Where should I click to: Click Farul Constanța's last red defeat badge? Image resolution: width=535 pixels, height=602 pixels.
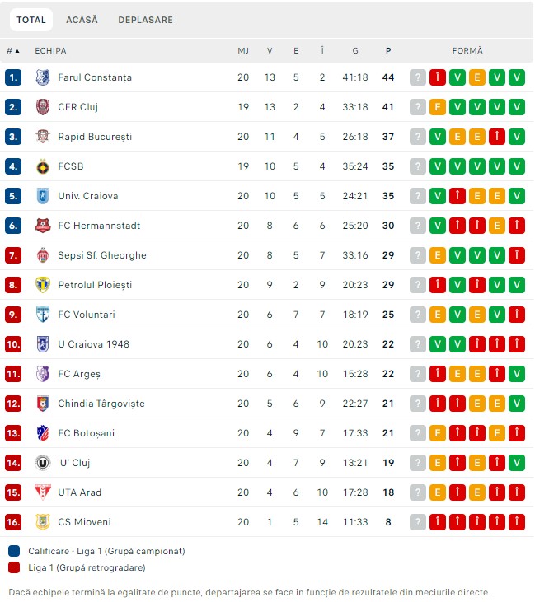438,77
